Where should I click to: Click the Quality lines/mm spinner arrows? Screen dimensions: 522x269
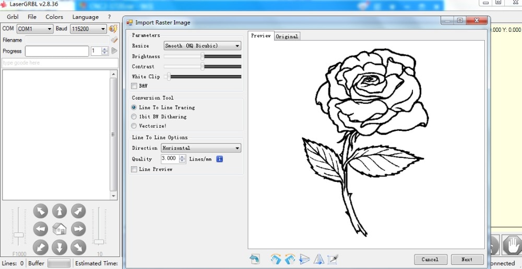click(x=182, y=159)
